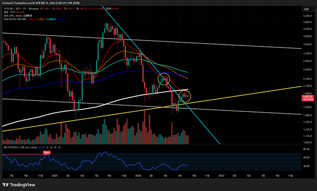
Task: Click price axis label 5,250.0
Action: (x=308, y=16)
